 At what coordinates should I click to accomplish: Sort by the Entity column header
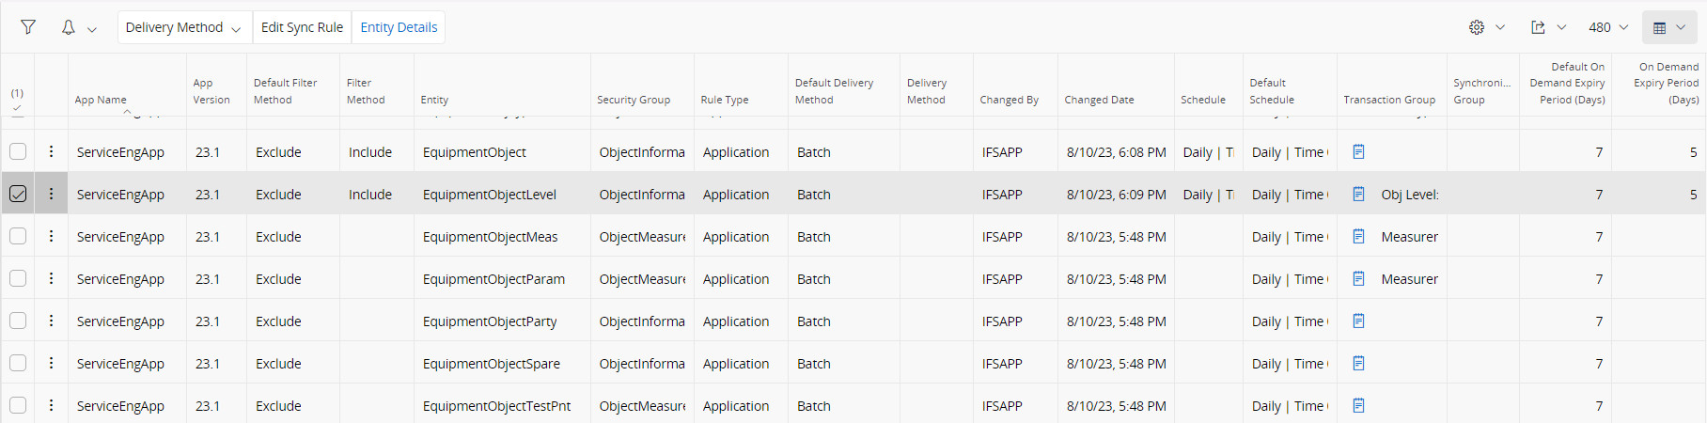[x=434, y=100]
